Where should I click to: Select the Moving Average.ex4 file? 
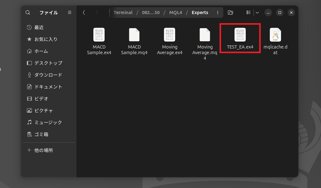tap(170, 41)
